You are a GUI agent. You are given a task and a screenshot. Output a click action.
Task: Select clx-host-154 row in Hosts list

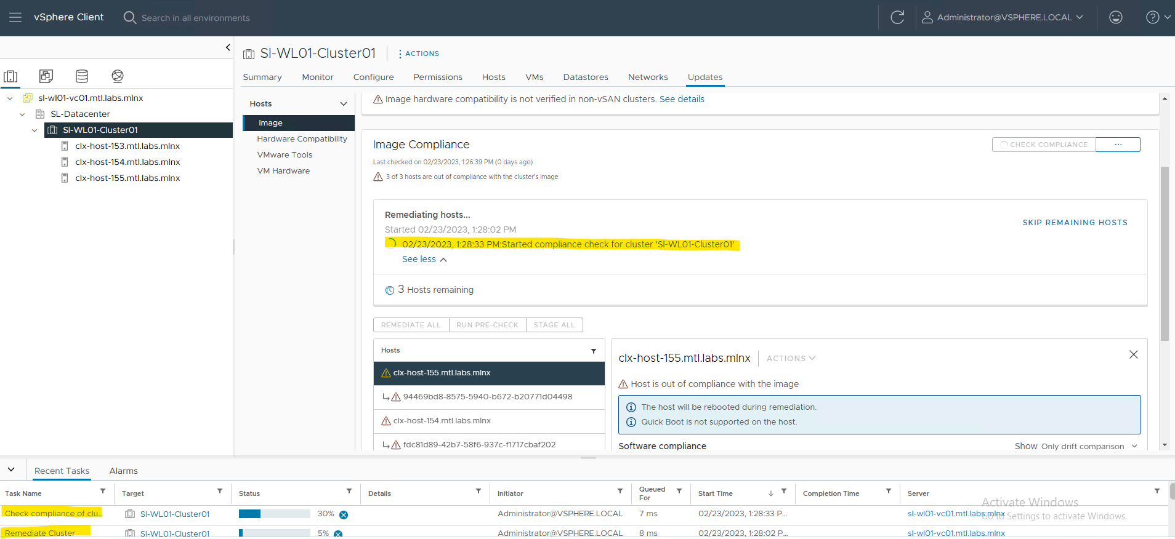click(x=489, y=421)
